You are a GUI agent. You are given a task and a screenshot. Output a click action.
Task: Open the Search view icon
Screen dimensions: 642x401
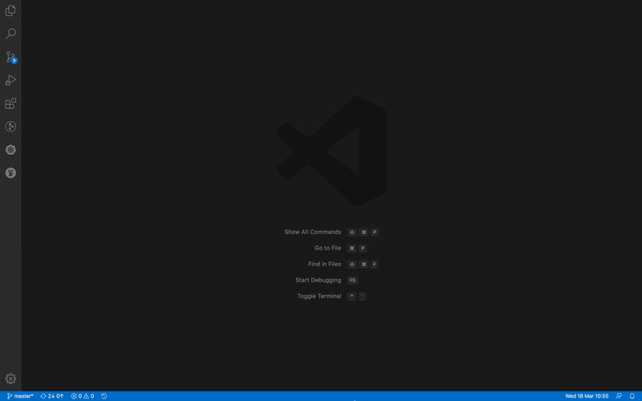coord(10,34)
